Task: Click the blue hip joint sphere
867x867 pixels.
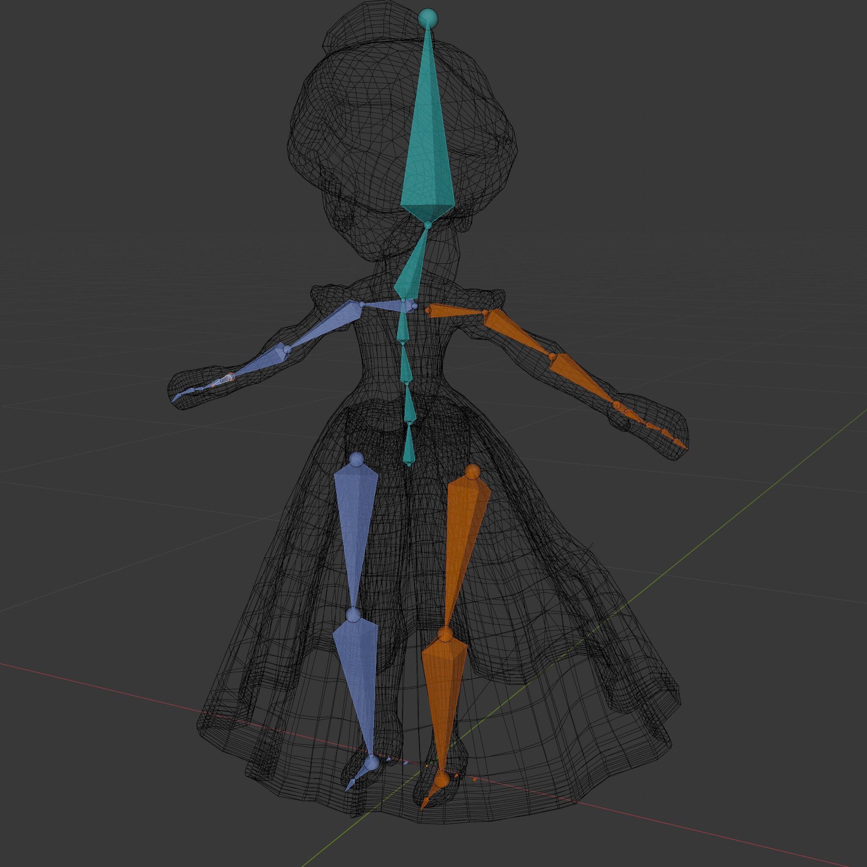Action: point(357,458)
